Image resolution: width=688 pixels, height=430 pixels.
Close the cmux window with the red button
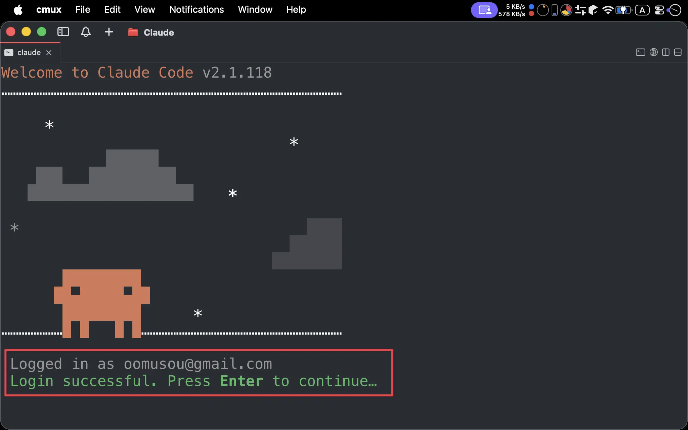tap(11, 32)
